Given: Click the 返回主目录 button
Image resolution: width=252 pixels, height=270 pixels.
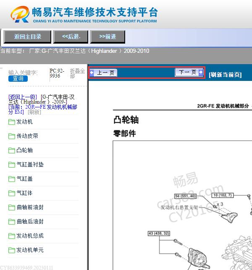Looking at the screenshot, I should pyautogui.click(x=27, y=36).
